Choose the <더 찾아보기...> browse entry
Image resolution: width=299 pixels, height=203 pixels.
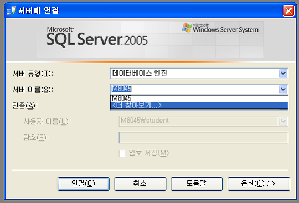pyautogui.click(x=199, y=105)
